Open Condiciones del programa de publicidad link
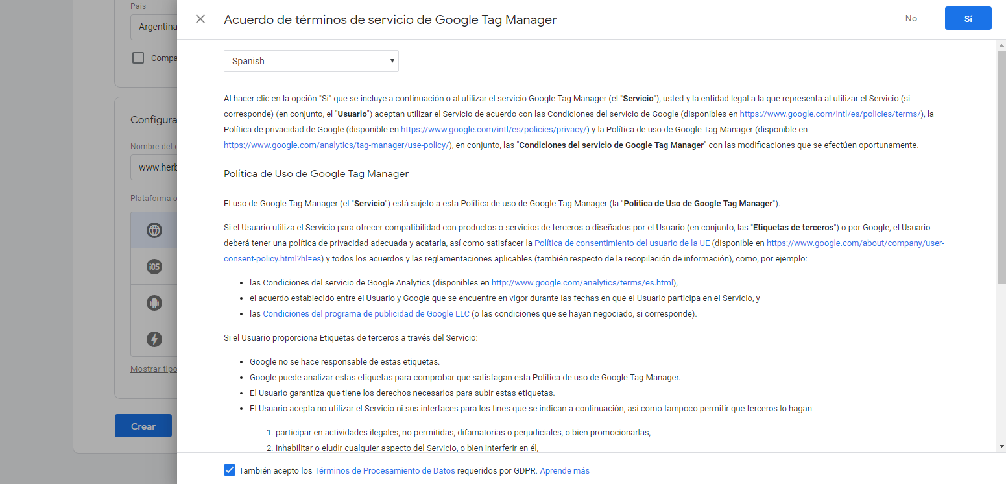The image size is (1006, 484). coord(366,314)
